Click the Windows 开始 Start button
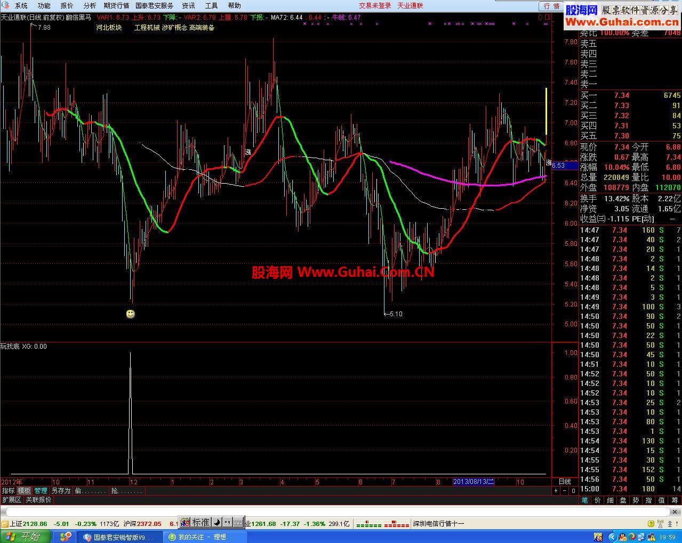682x543 pixels. pyautogui.click(x=26, y=537)
